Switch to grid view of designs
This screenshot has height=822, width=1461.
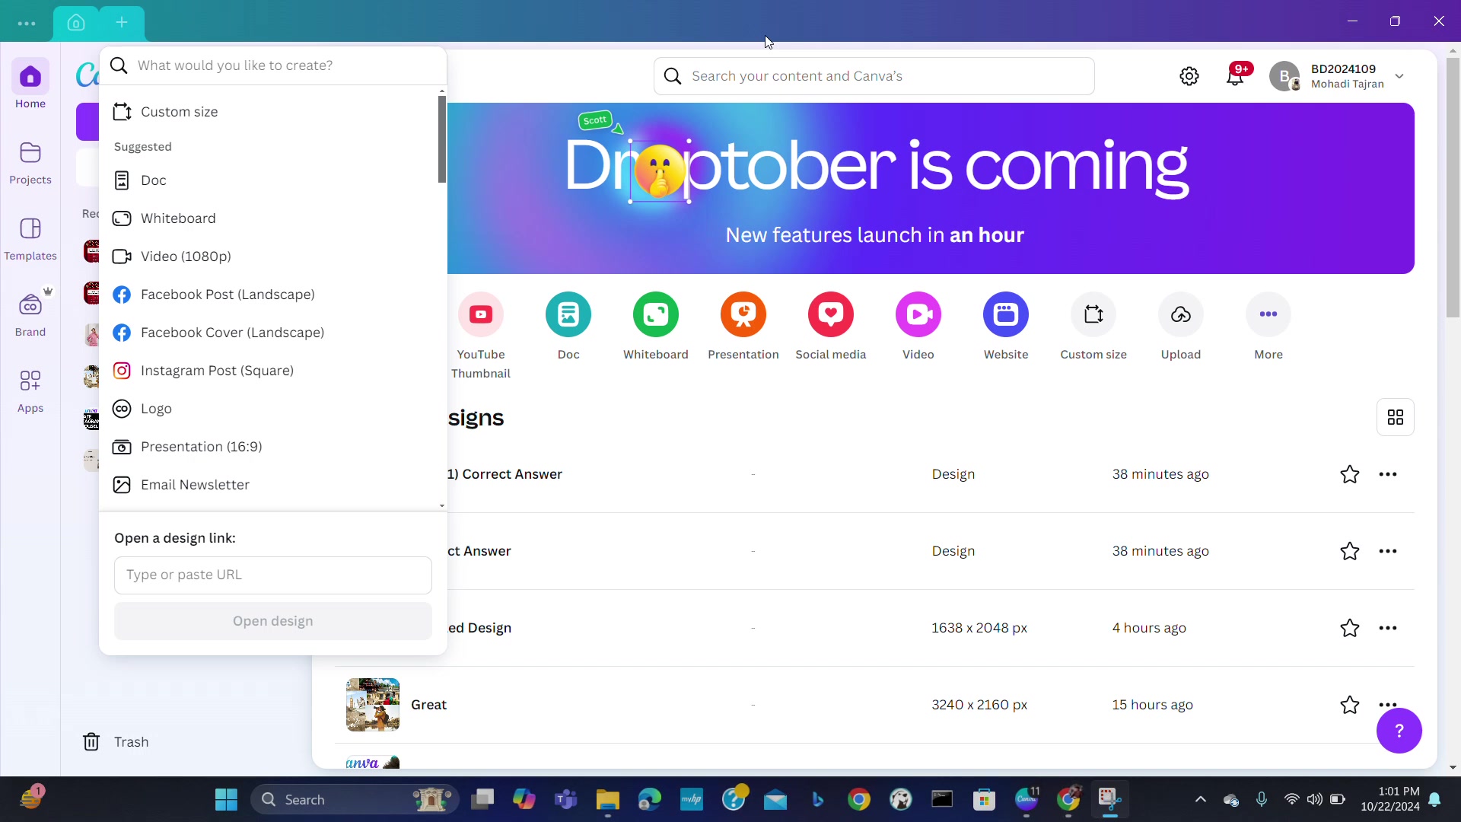click(x=1396, y=417)
